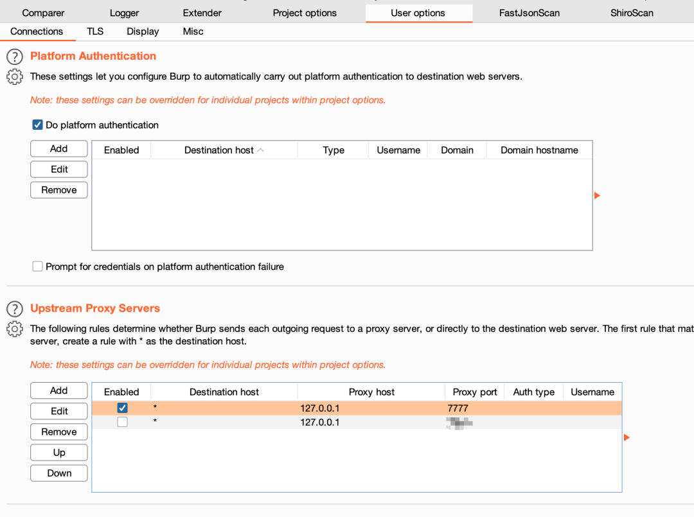The image size is (694, 517).
Task: Uncheck Do platform authentication checkbox
Action: (x=38, y=125)
